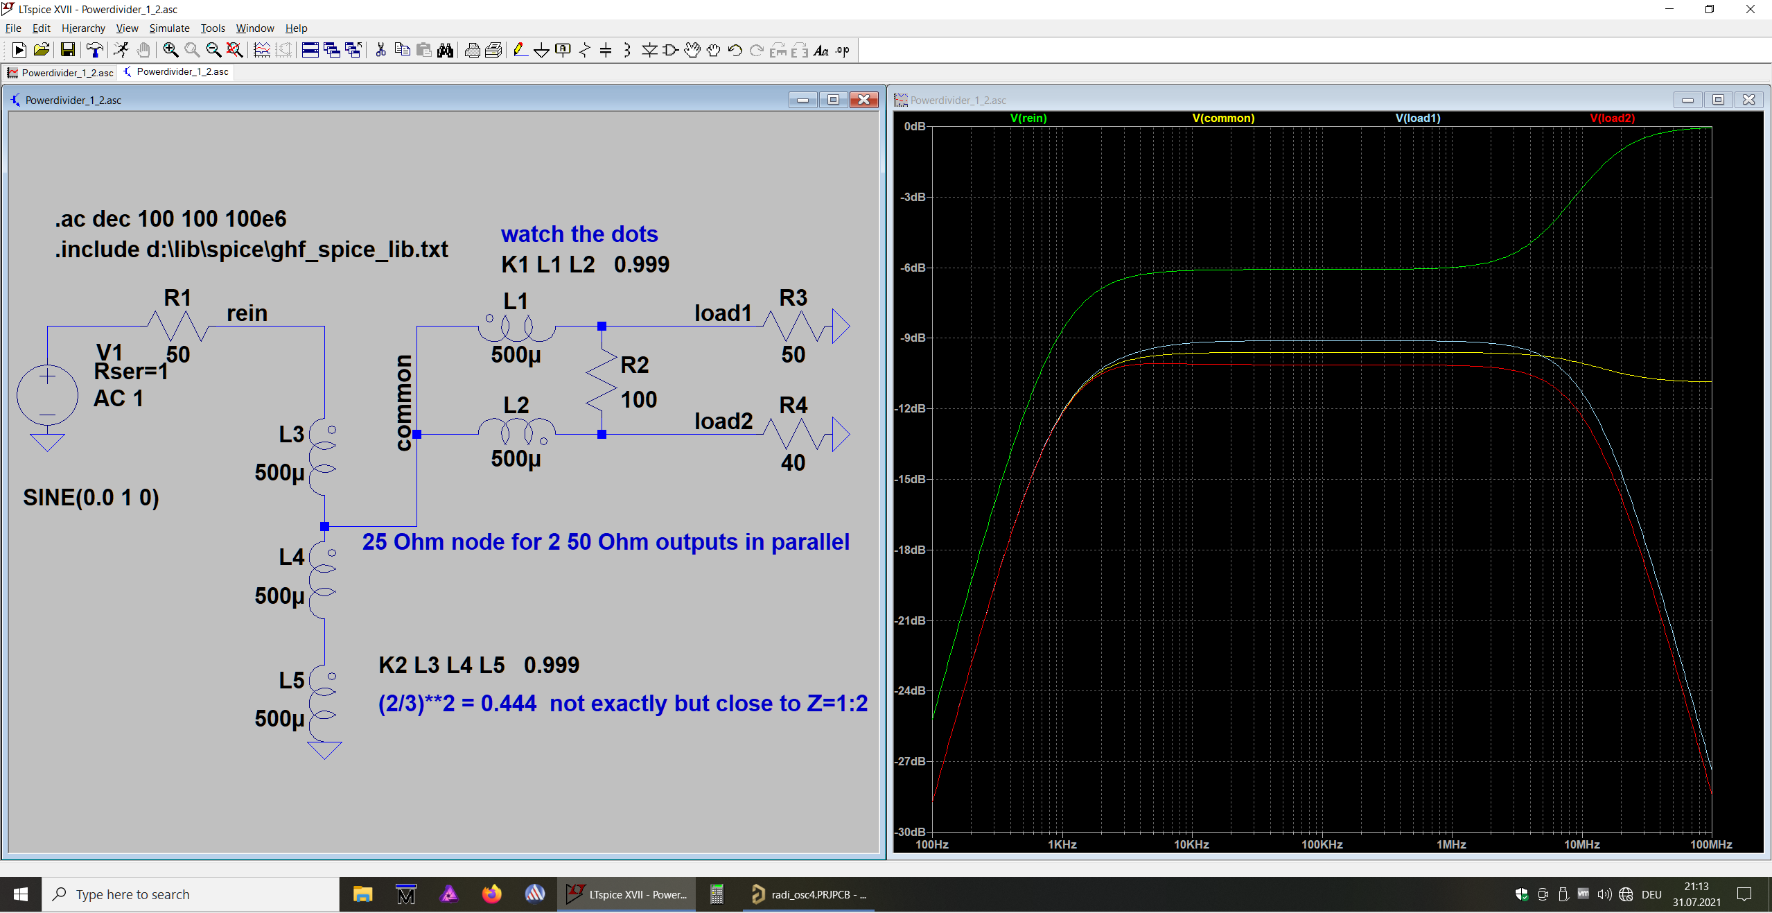Open Control Panel hammer icon
This screenshot has width=1772, height=913.
click(x=94, y=50)
